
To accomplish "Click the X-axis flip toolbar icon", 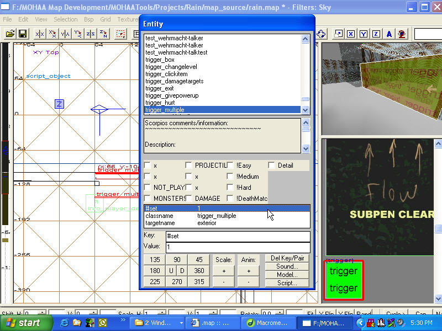I will (x=39, y=34).
